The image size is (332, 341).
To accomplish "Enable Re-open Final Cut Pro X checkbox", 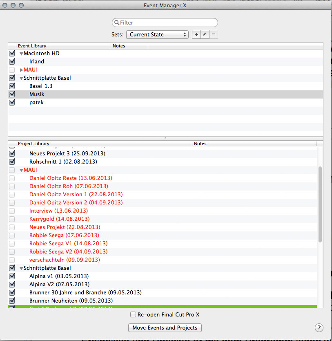I will click(133, 315).
